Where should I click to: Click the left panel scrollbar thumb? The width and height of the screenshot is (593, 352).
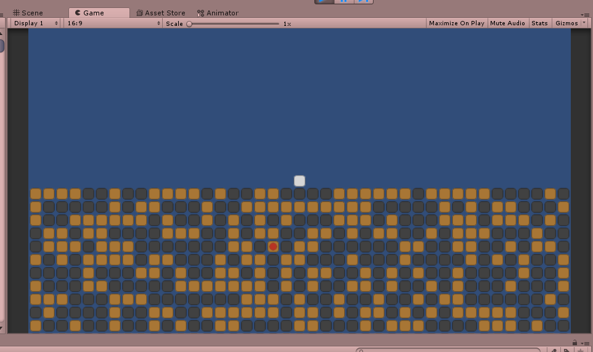pos(1,46)
